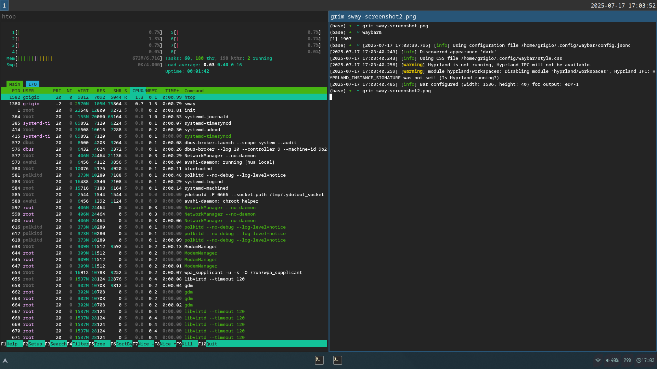The width and height of the screenshot is (657, 369).
Task: Click the volume speaker 40% indicator
Action: [x=612, y=360]
